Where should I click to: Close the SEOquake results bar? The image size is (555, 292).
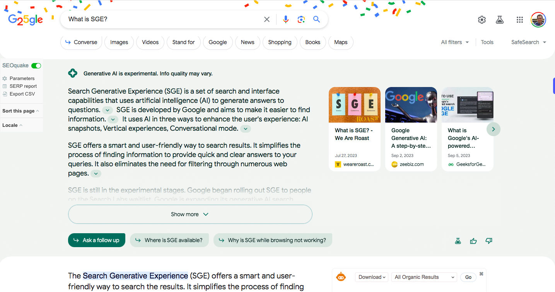[x=482, y=274]
